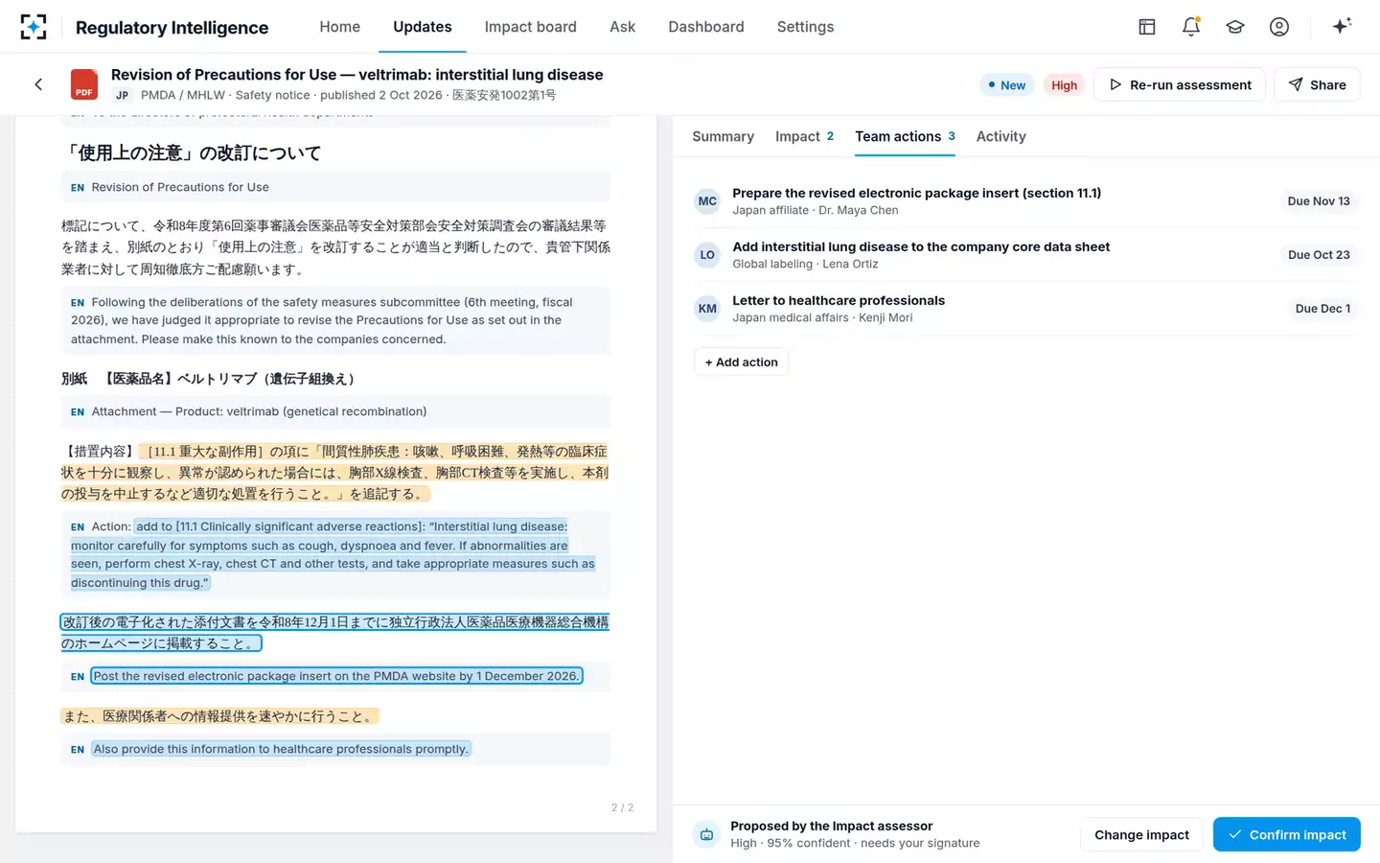The width and height of the screenshot is (1380, 863).
Task: Click the LO avatar for Lena Ortiz
Action: click(707, 255)
